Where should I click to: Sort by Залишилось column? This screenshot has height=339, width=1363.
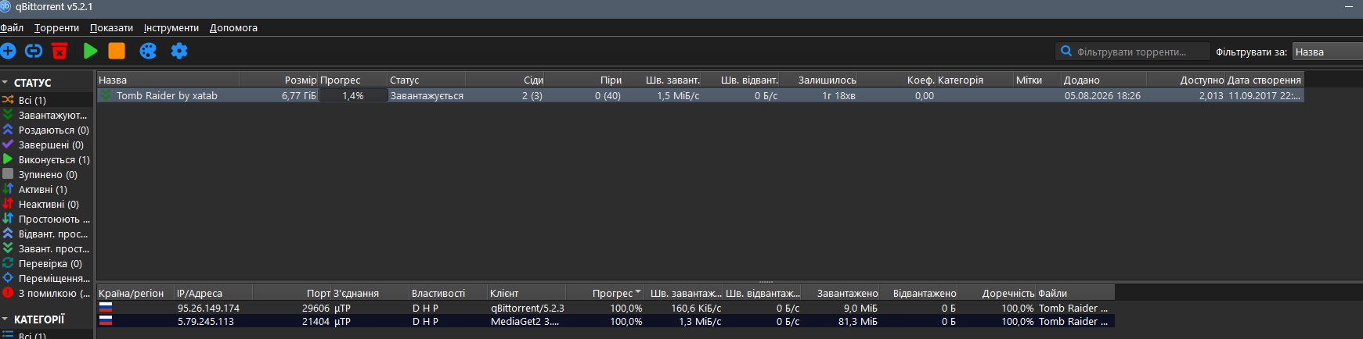tap(818, 80)
